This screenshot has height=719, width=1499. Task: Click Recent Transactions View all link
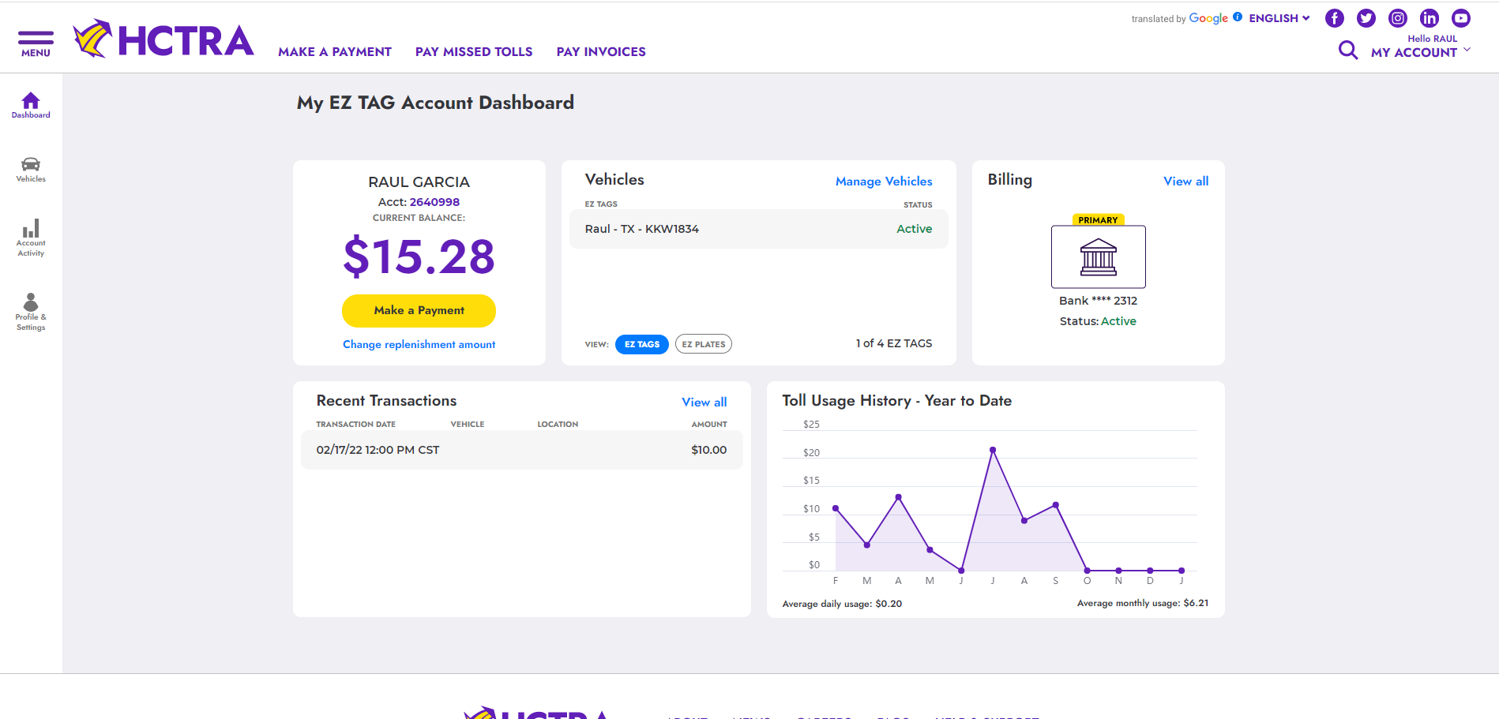click(x=704, y=403)
